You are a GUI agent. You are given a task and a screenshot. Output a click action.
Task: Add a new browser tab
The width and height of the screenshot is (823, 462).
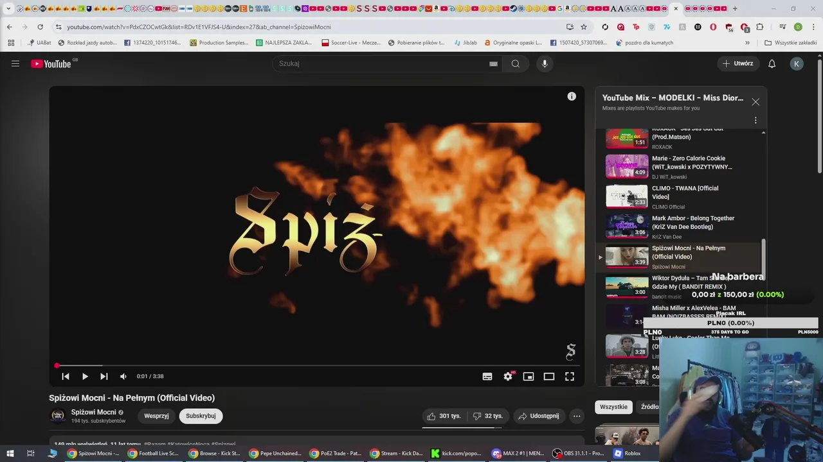point(735,9)
